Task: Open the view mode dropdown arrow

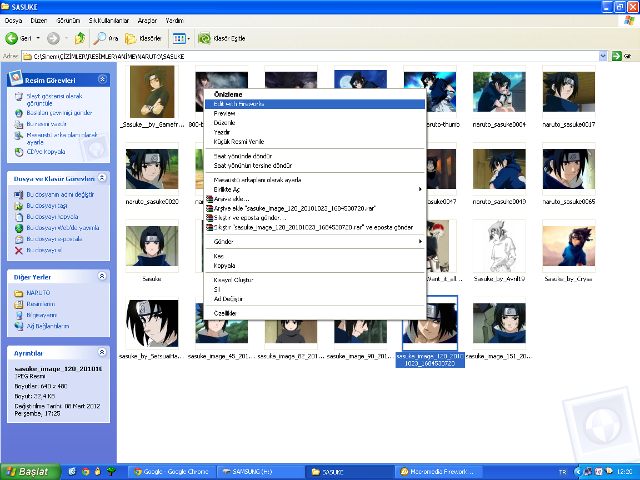Action: (x=188, y=38)
